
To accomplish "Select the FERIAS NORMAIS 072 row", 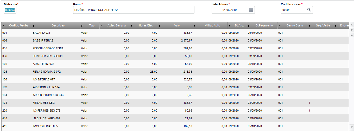I will [x=175, y=72].
